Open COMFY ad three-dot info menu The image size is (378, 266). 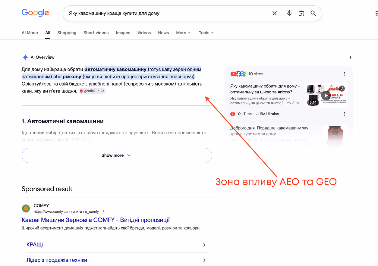(x=104, y=211)
